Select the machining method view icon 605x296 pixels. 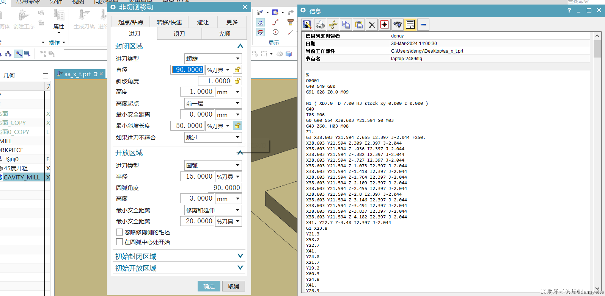tap(27, 54)
